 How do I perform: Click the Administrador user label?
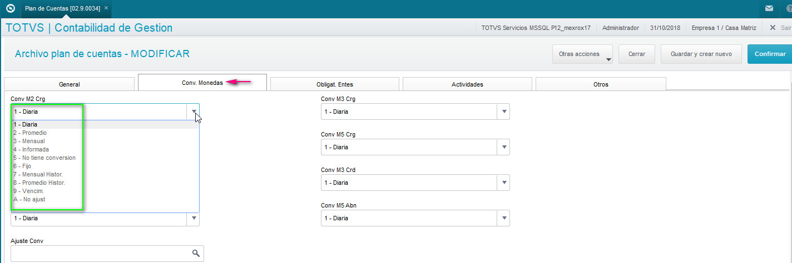[620, 28]
